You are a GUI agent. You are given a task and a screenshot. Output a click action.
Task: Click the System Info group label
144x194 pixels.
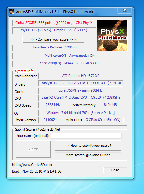click(x=24, y=71)
